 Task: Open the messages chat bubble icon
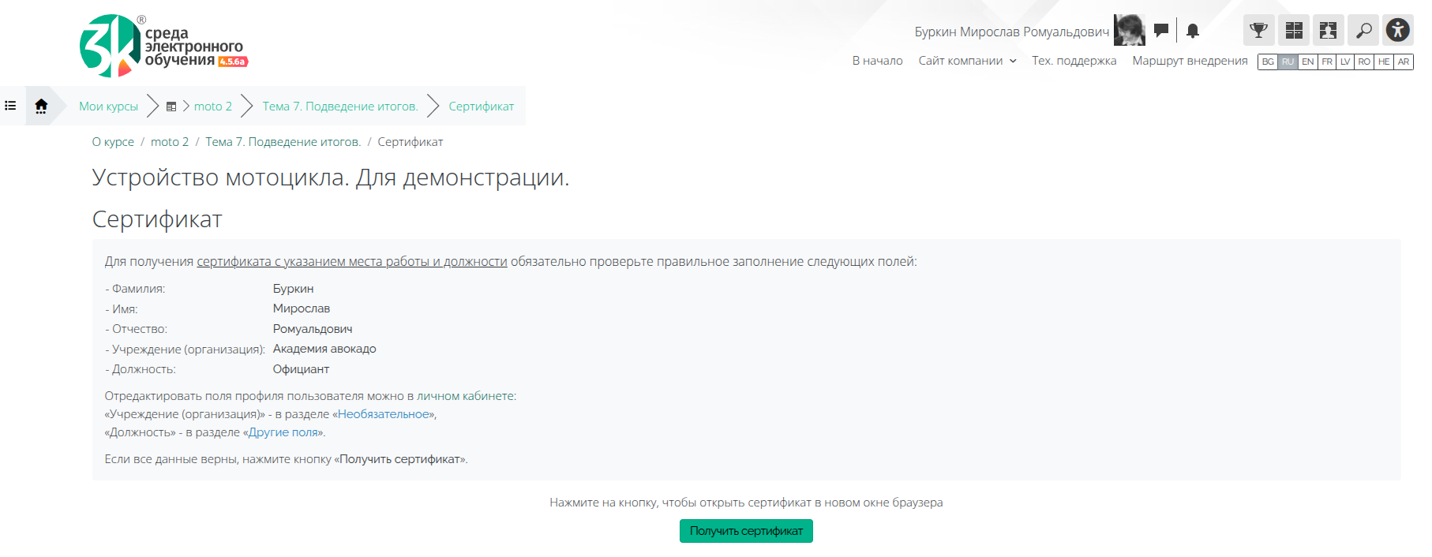1160,31
